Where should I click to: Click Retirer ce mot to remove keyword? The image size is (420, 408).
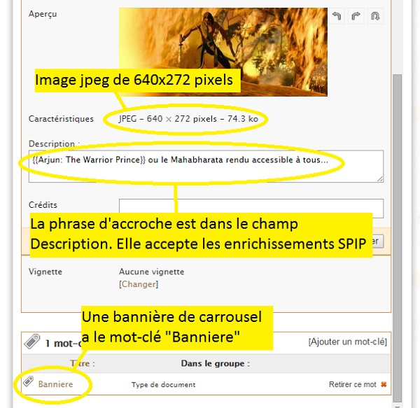pyautogui.click(x=353, y=384)
